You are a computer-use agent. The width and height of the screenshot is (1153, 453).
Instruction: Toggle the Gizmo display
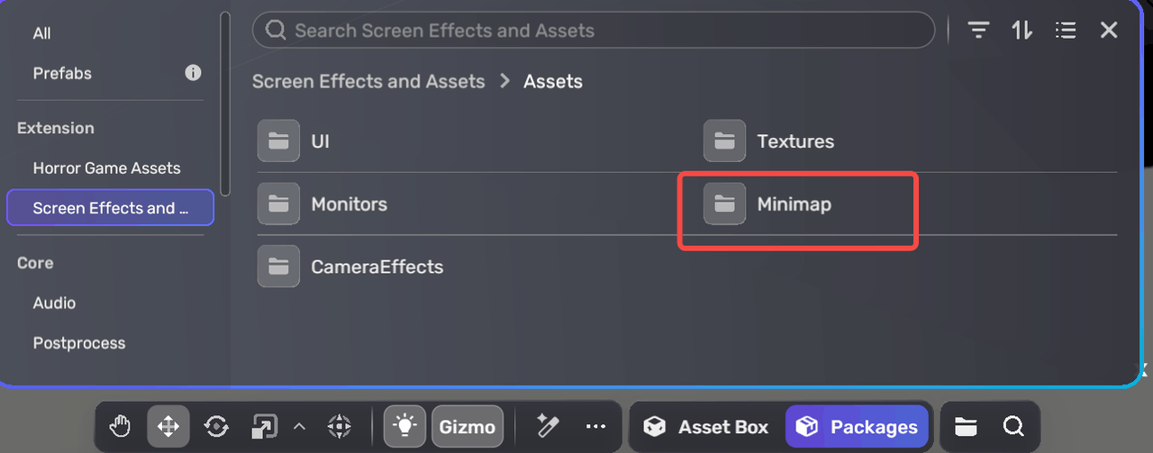[467, 426]
